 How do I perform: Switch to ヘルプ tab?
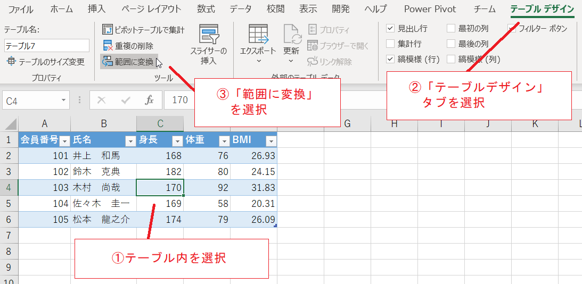pyautogui.click(x=375, y=9)
